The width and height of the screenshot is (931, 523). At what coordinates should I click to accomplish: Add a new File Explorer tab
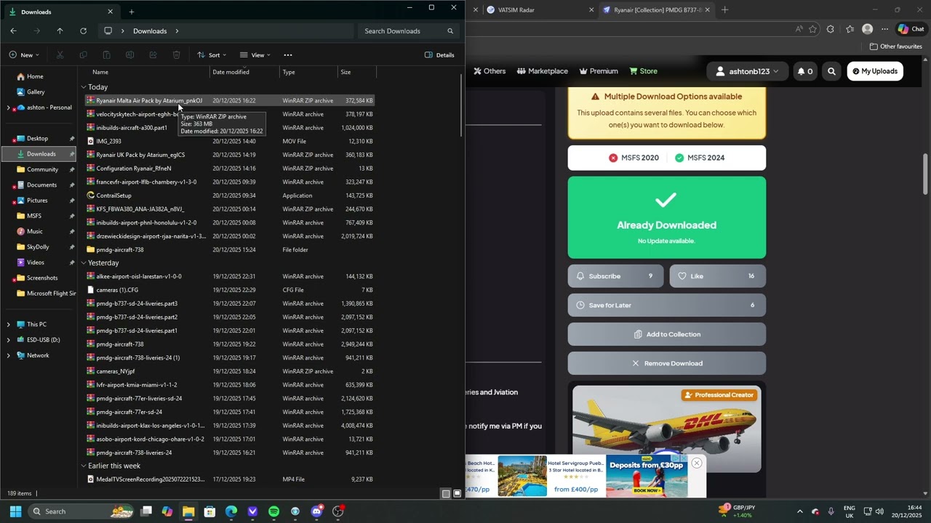[x=131, y=12]
